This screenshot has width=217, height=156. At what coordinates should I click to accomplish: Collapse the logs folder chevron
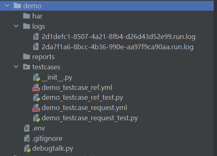16,26
